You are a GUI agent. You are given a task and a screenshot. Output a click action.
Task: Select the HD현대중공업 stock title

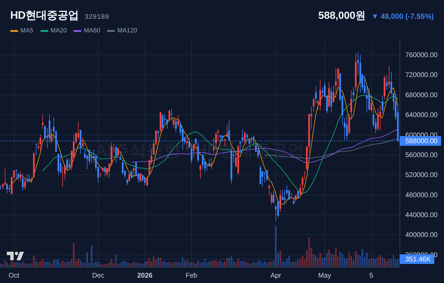pyautogui.click(x=44, y=15)
